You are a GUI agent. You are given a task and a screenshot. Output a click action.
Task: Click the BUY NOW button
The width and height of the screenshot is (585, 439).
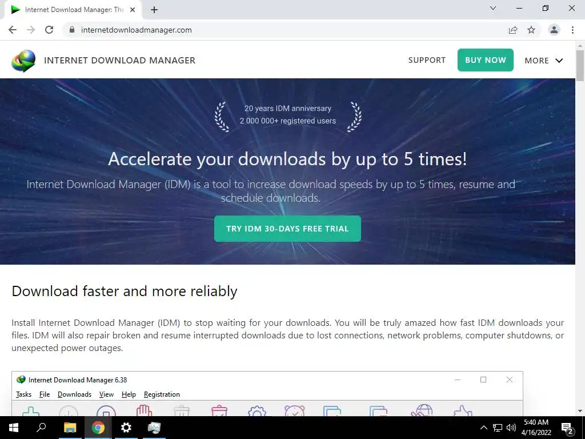pyautogui.click(x=486, y=60)
